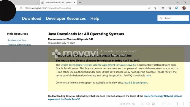Click the screenshot camera icon in recorder
Image resolution: width=190 pixels, height=107 pixels.
click(170, 104)
